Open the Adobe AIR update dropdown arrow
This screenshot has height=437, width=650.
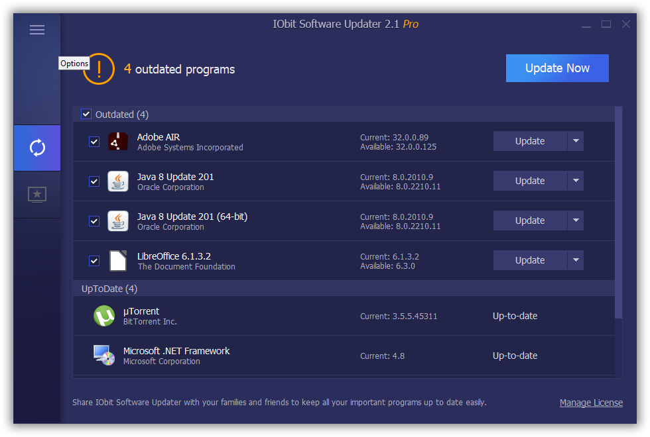point(576,141)
